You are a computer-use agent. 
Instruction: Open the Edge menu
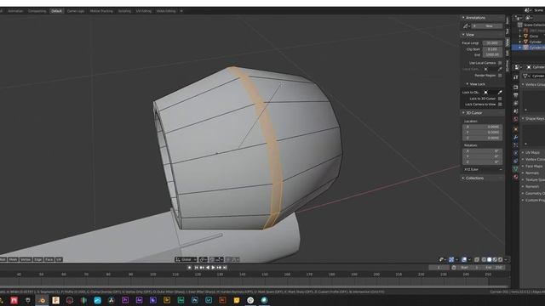pyautogui.click(x=37, y=259)
